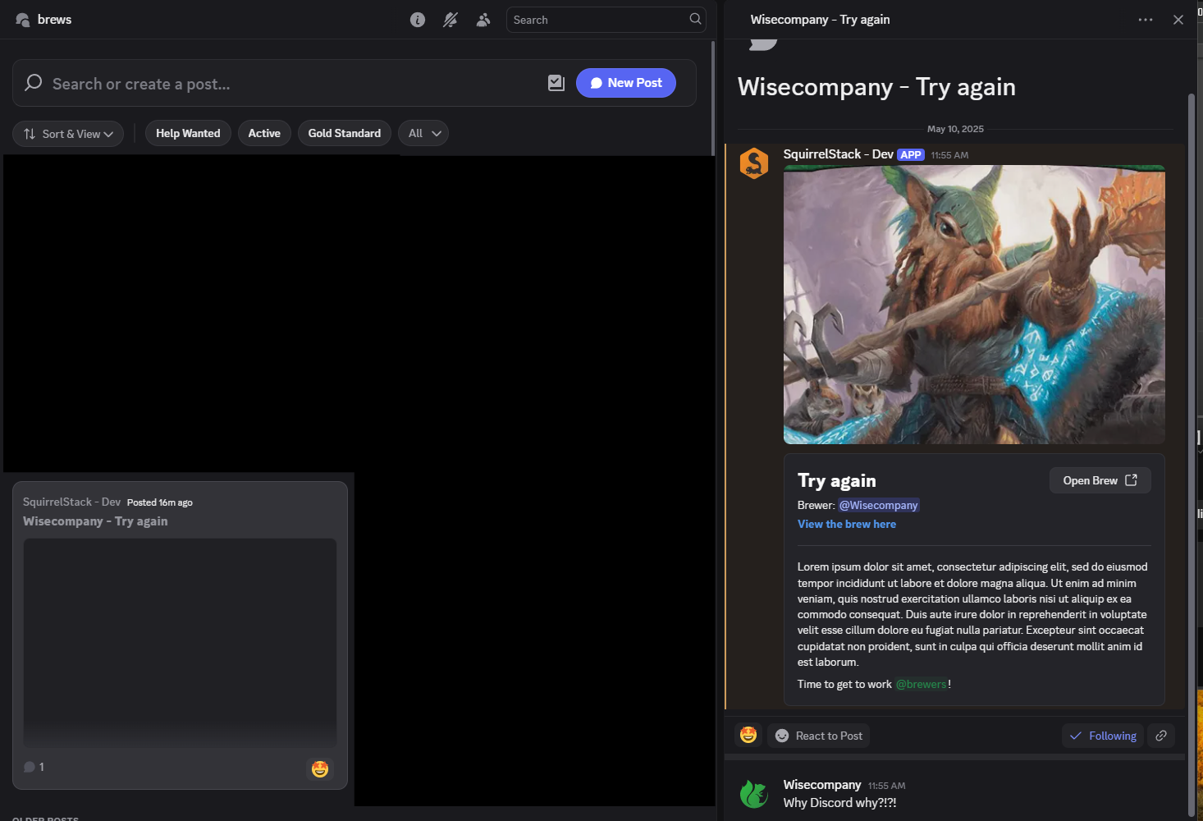Click the SquirrelStack - Dev username
This screenshot has height=821, width=1203.
click(x=838, y=154)
